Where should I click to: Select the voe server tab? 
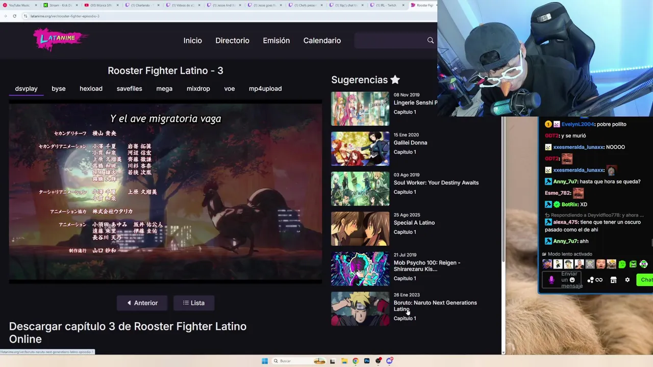pyautogui.click(x=230, y=89)
